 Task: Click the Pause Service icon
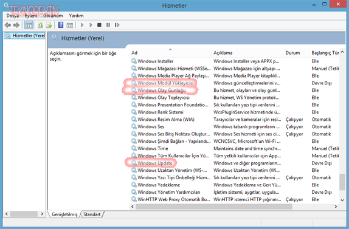pyautogui.click(x=108, y=25)
